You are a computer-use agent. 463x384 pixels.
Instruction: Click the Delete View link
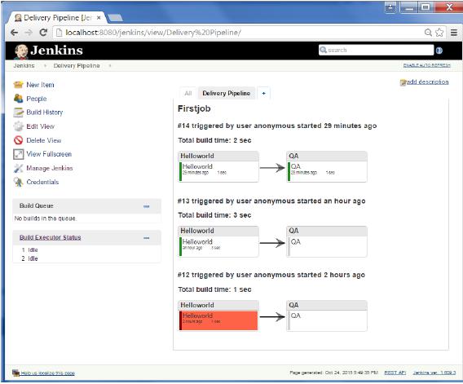pos(44,140)
